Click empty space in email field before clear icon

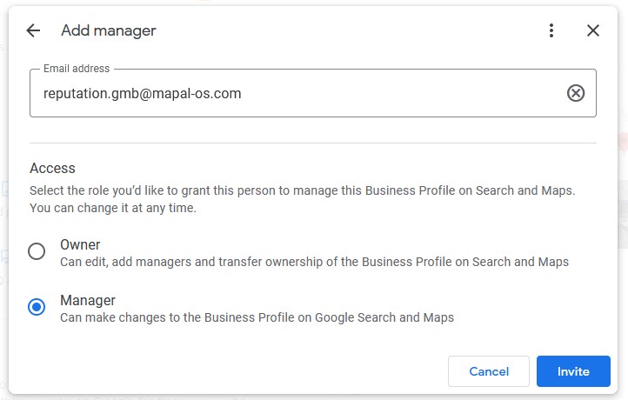pyautogui.click(x=400, y=93)
